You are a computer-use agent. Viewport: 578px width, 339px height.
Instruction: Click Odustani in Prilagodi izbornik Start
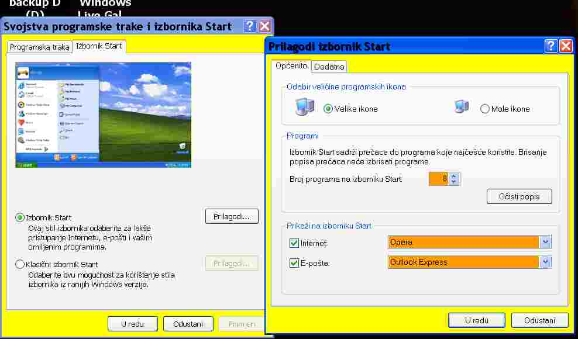(x=539, y=320)
